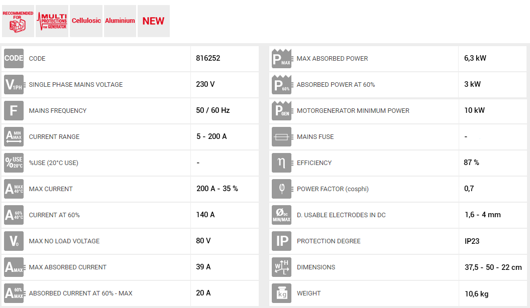Image resolution: width=530 pixels, height=308 pixels.
Task: Click the efficiency eta icon
Action: tap(281, 163)
